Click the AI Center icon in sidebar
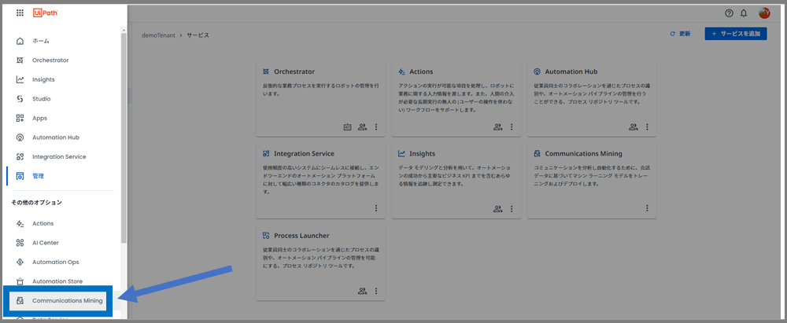The height and width of the screenshot is (323, 787). tap(20, 243)
